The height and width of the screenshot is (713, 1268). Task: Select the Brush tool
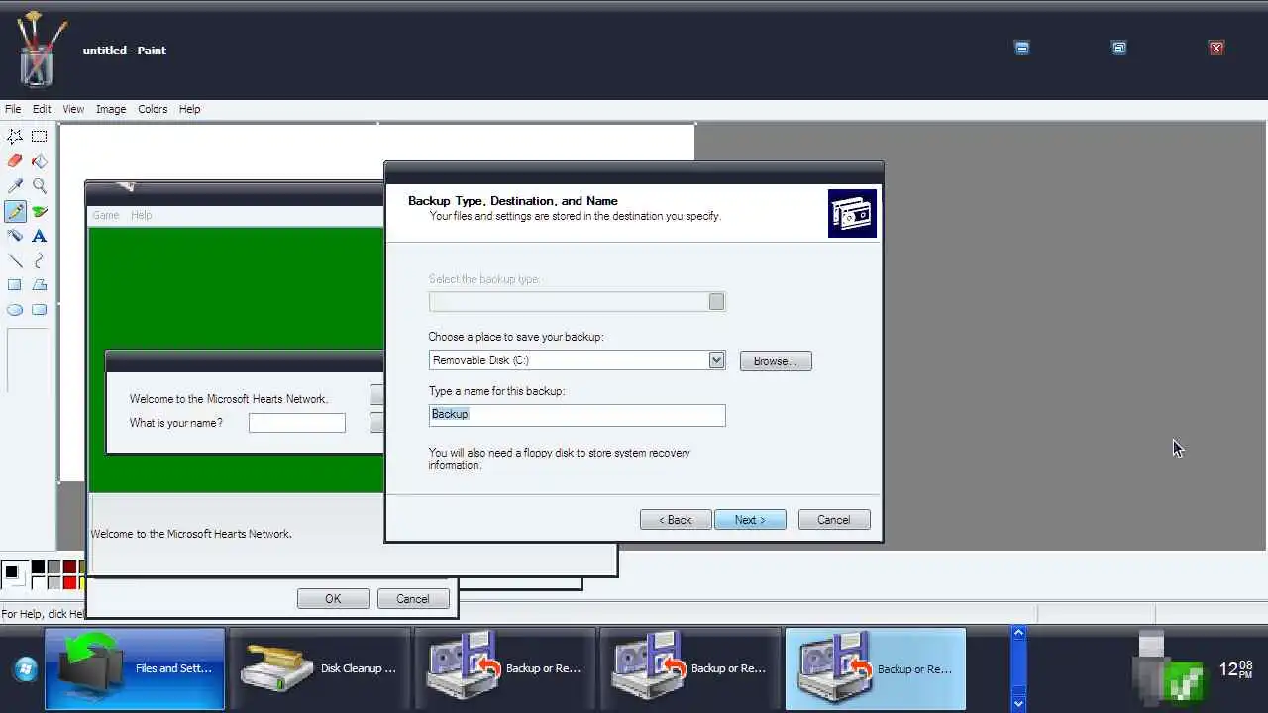click(39, 210)
